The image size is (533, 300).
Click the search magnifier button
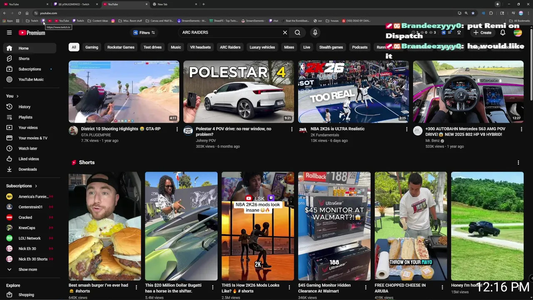click(297, 32)
